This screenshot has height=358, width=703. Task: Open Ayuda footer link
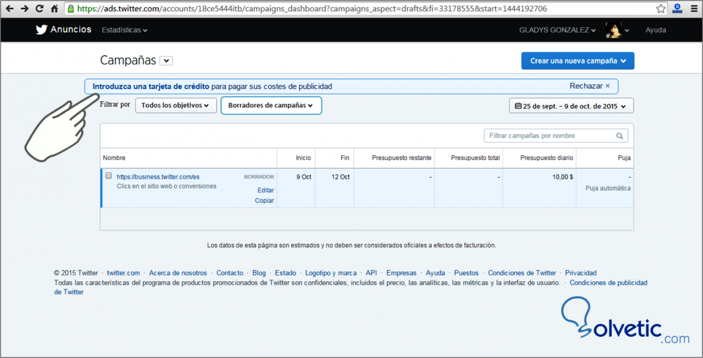point(435,273)
